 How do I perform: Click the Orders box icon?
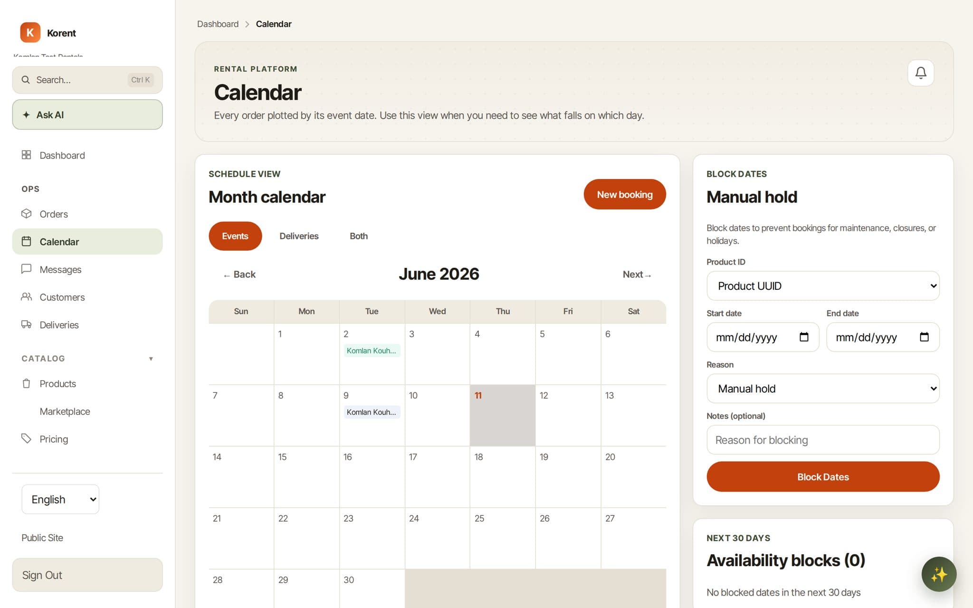click(27, 214)
